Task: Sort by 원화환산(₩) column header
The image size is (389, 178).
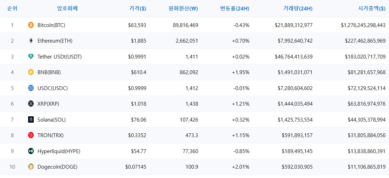Action: click(x=183, y=8)
